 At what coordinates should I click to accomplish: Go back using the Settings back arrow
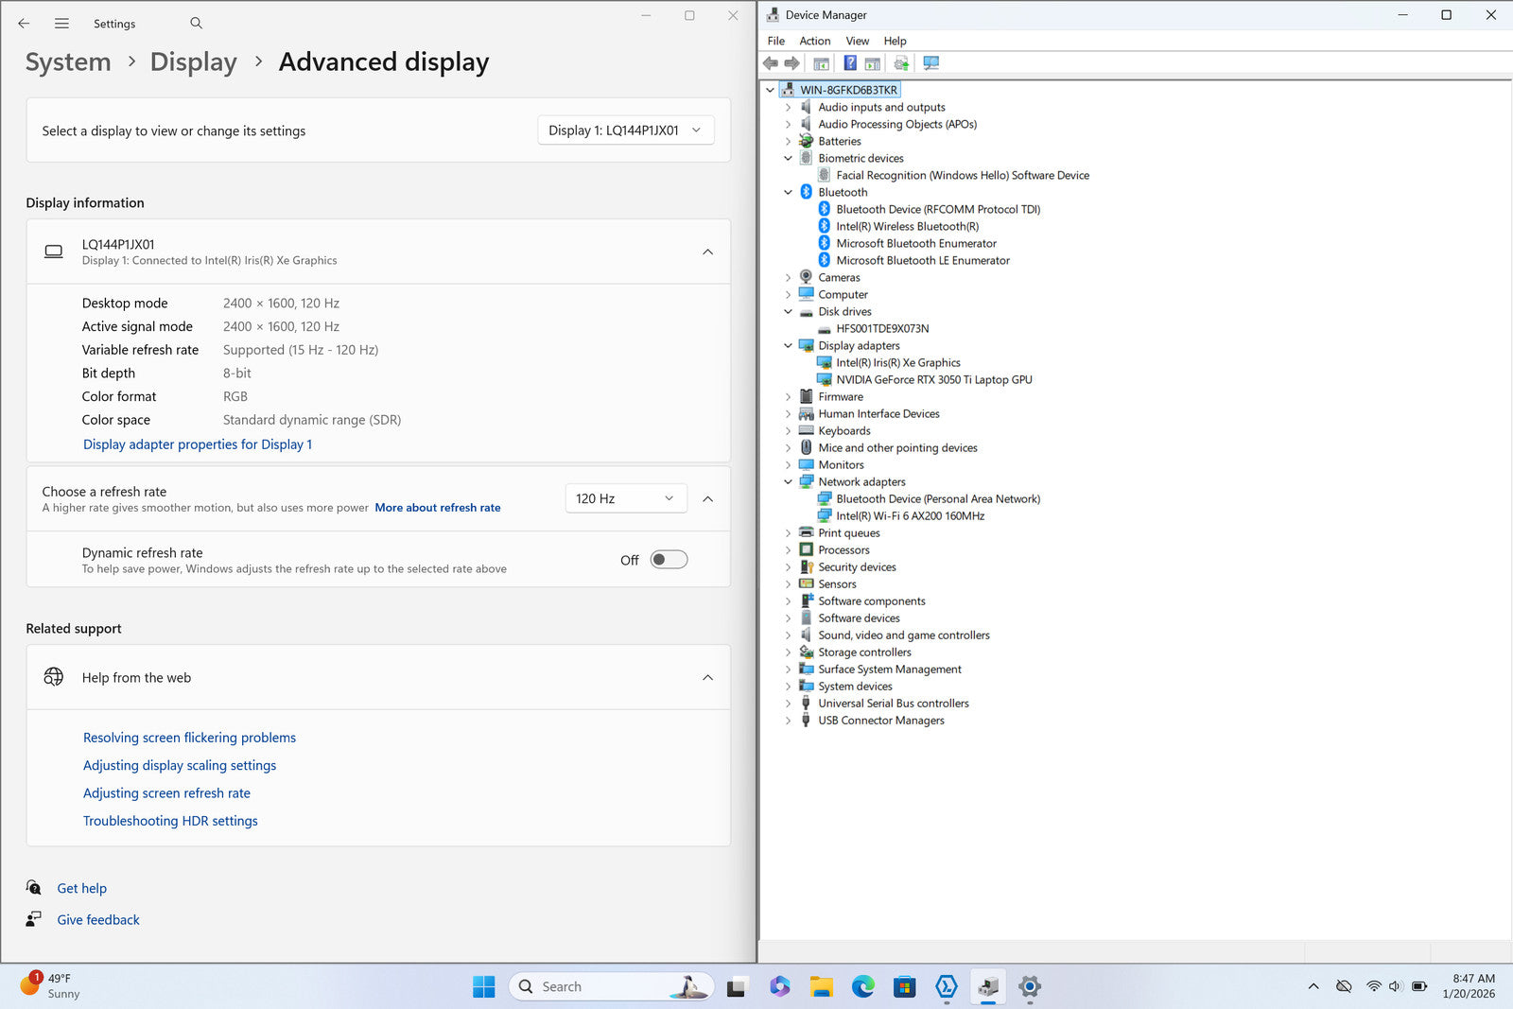24,23
